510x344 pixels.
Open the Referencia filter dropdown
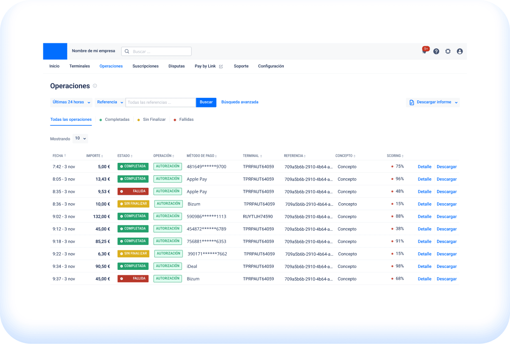[110, 102]
